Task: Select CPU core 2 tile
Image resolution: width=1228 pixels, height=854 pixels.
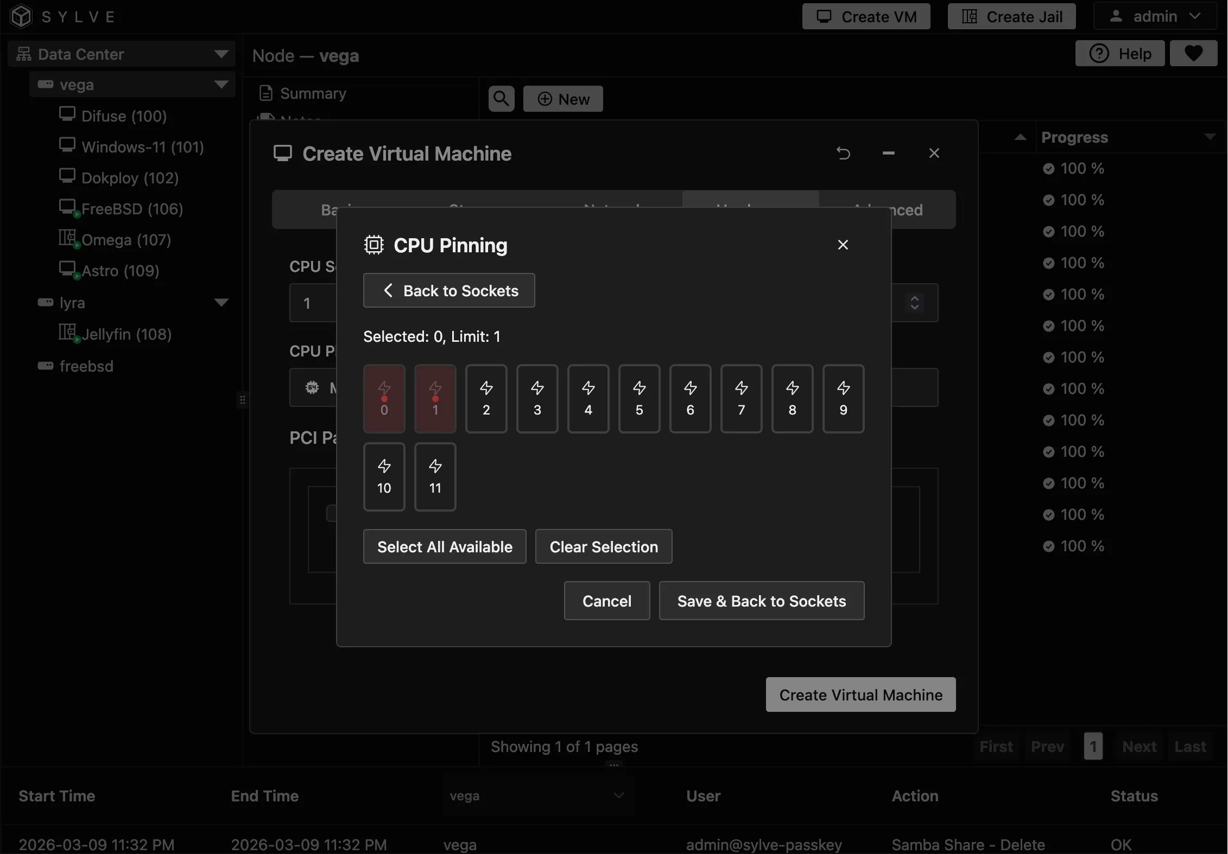Action: [x=486, y=398]
